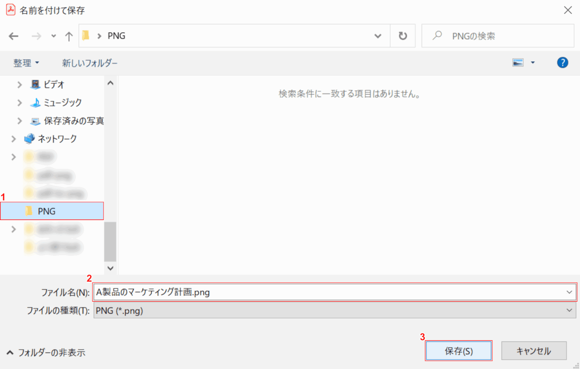Click 新しいフォルダー to create a folder

pyautogui.click(x=90, y=63)
